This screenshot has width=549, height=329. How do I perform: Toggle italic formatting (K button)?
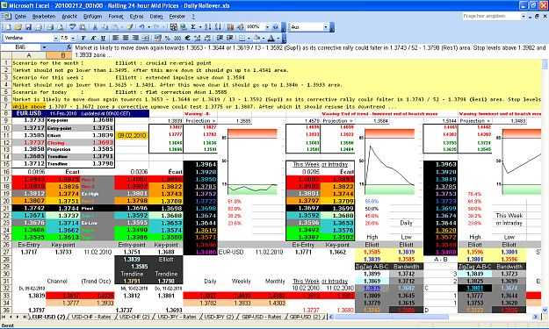pyautogui.click(x=93, y=38)
